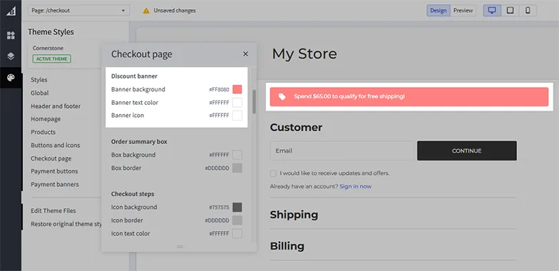Pick Icon text color swatch

tap(237, 234)
